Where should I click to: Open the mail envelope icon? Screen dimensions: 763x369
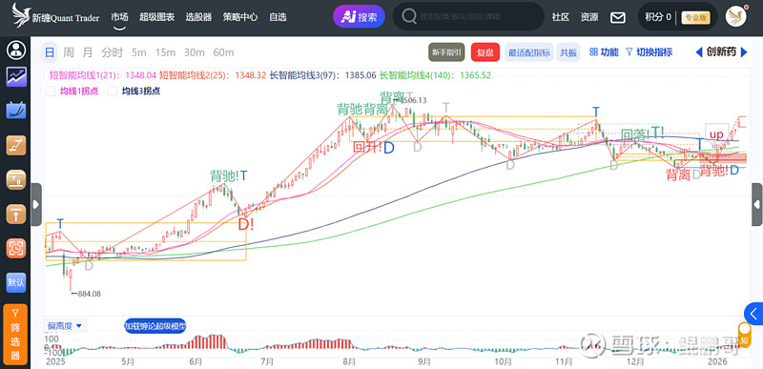617,17
